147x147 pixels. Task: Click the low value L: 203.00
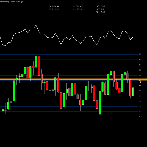pos(78,9)
